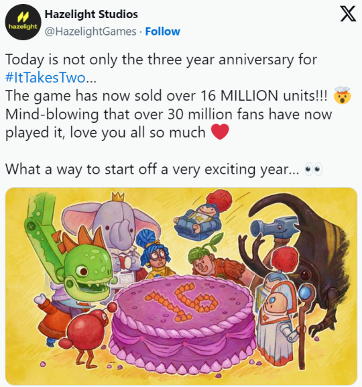Open the X logo link
Image resolution: width=362 pixels, height=387 pixels.
[348, 14]
